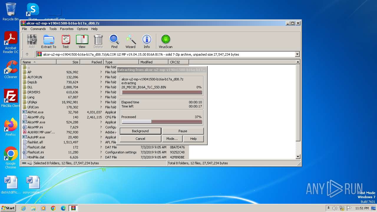Image resolution: width=377 pixels, height=212 pixels.
Task: Open the Find toolbar icon
Action: coord(114,41)
